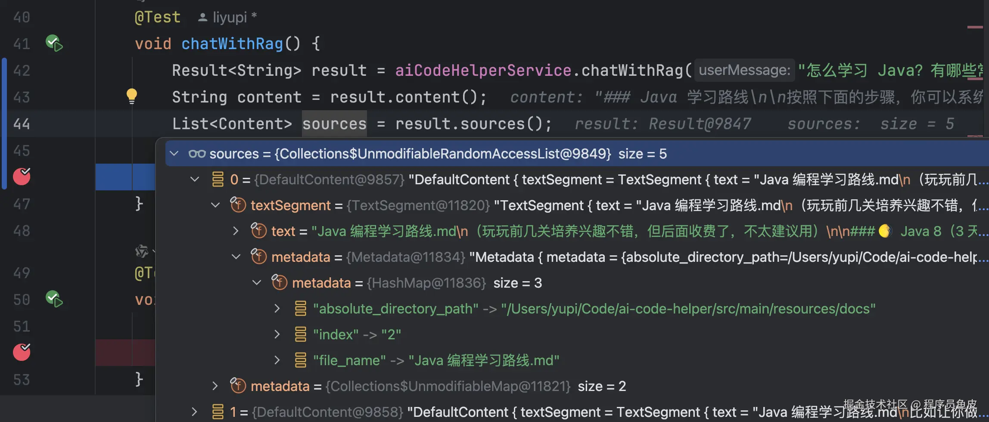
Task: Collapse element 0 DefaultContent node
Action: 195,179
